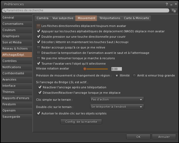Screen dimensions: 179x143
Task: Click the 'Paramètres de recherche' search field
Action: pyautogui.click(x=86, y=10)
